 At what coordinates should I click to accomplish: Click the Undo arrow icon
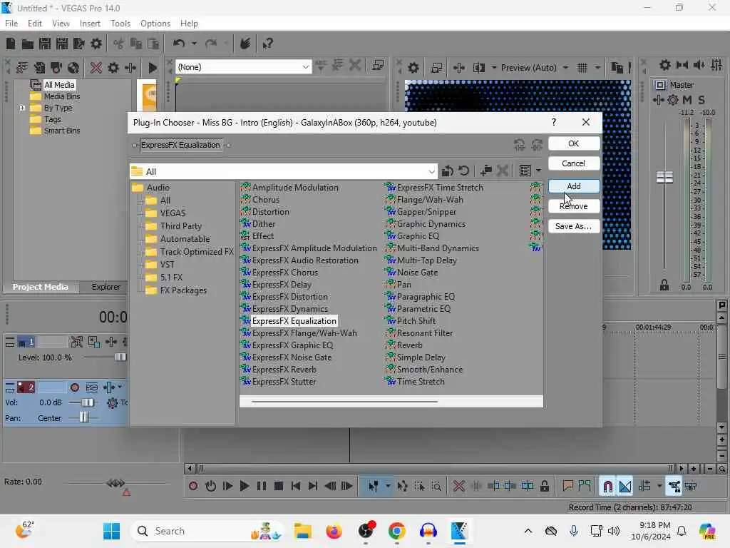point(179,44)
